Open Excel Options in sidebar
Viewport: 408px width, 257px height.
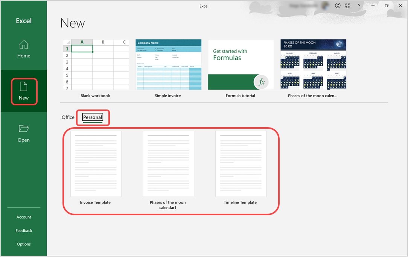(x=24, y=244)
